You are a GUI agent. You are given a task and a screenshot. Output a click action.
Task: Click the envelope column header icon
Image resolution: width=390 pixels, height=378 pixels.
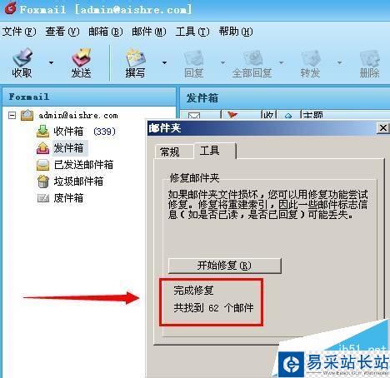tap(194, 115)
